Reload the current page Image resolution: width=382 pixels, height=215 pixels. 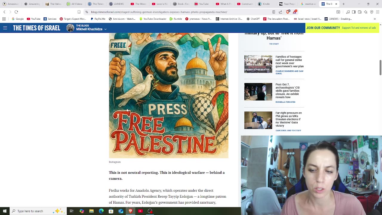[x=16, y=12]
